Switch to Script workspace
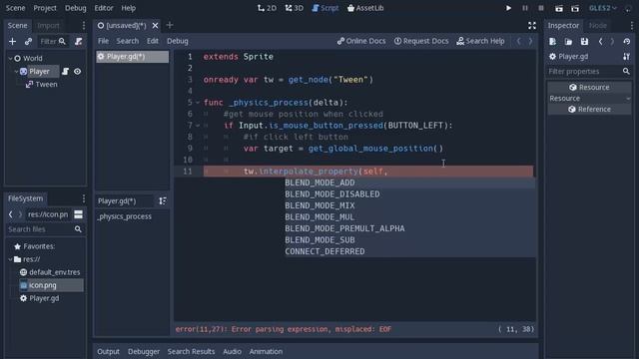This screenshot has width=639, height=359. 325,8
